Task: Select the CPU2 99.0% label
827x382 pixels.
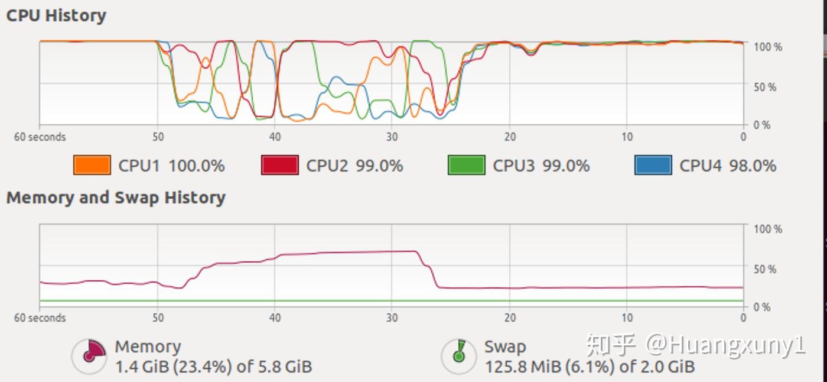Action: point(354,166)
